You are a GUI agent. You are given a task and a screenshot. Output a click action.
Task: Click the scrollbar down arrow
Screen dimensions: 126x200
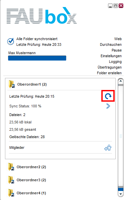[121, 194]
